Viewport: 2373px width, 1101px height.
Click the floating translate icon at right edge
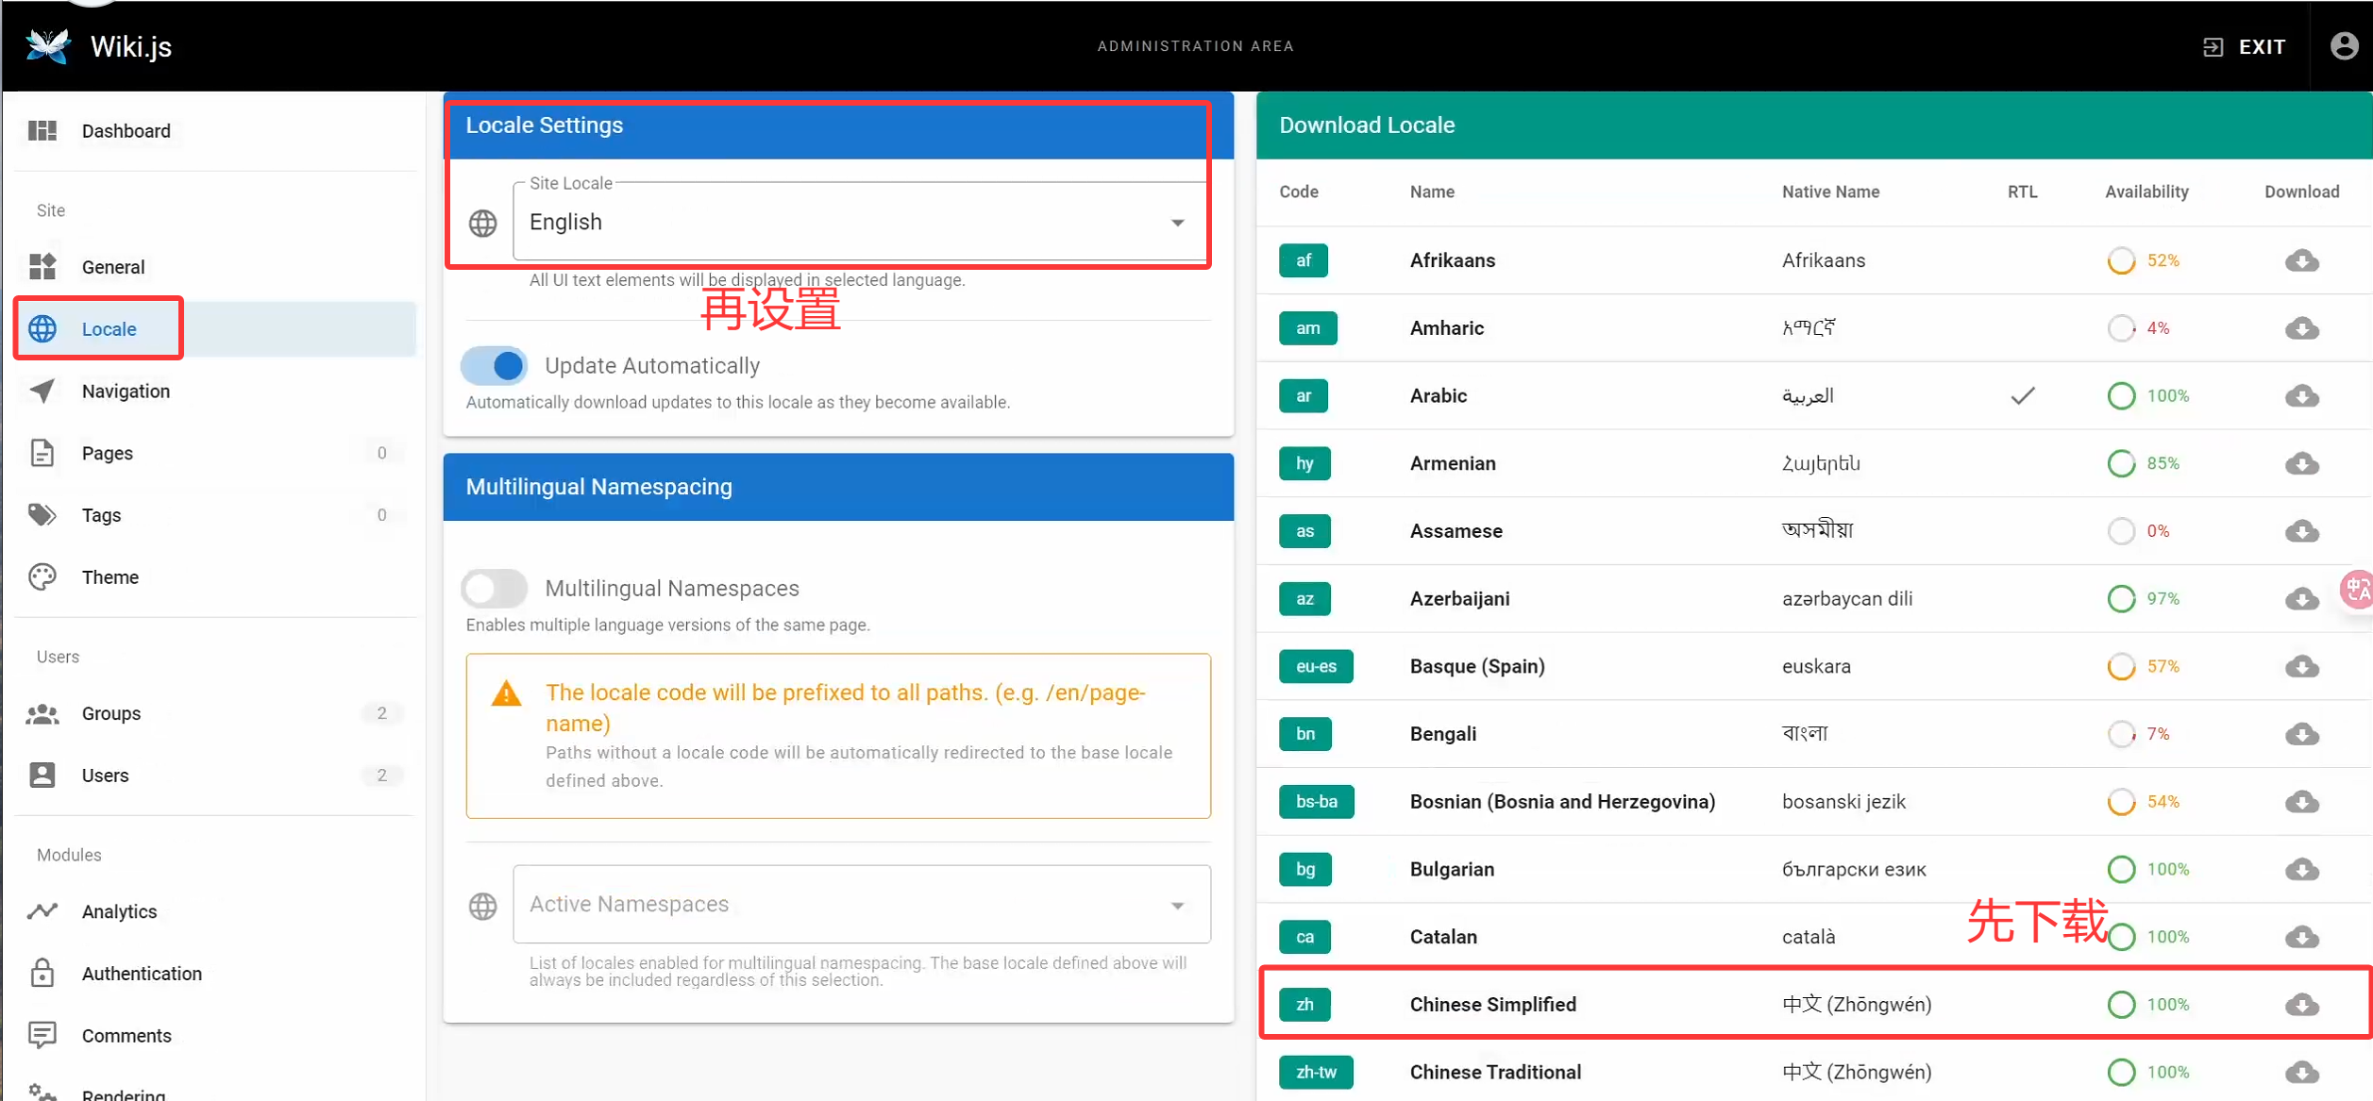[2357, 591]
